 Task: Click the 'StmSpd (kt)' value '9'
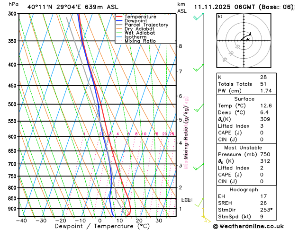[x=262, y=217]
